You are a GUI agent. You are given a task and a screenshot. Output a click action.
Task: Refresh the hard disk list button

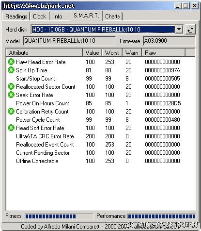(190, 30)
